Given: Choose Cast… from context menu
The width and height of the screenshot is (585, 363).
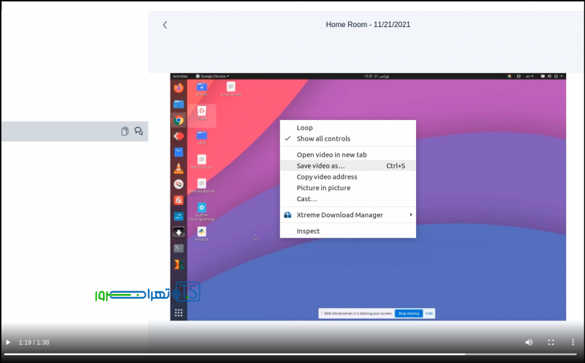Looking at the screenshot, I should tap(306, 199).
